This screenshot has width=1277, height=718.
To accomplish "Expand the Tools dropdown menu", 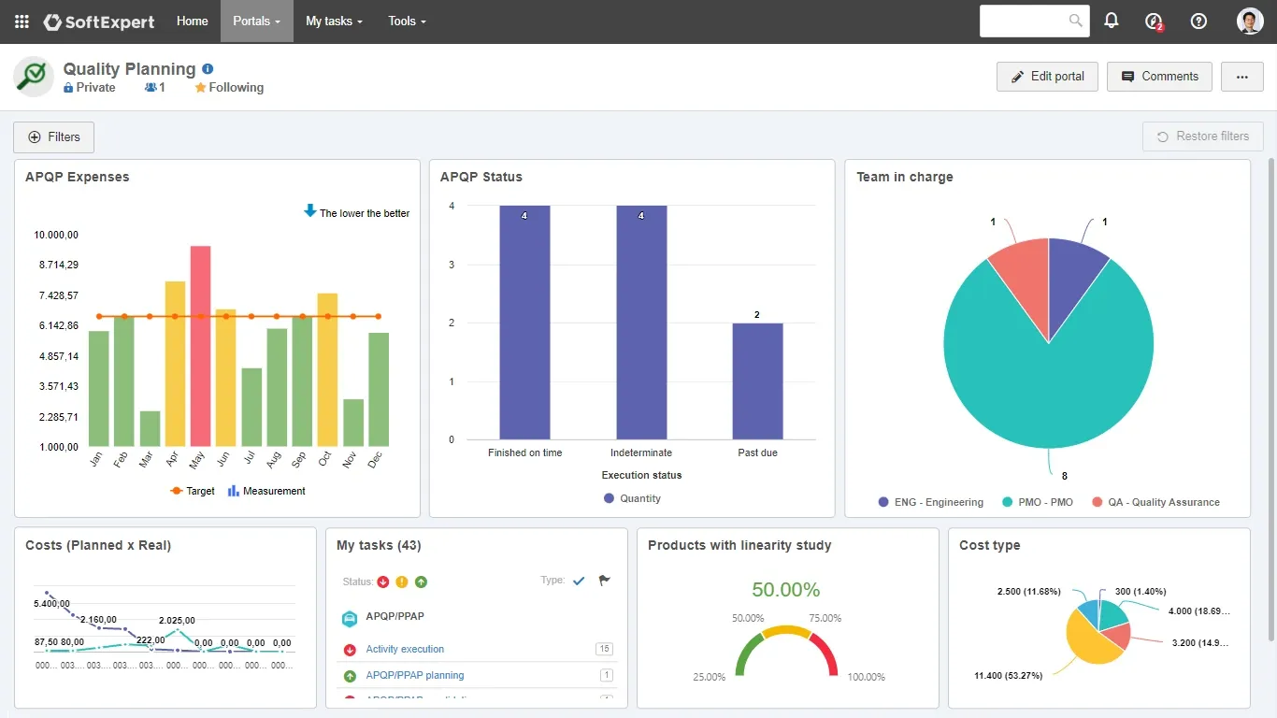I will point(407,22).
